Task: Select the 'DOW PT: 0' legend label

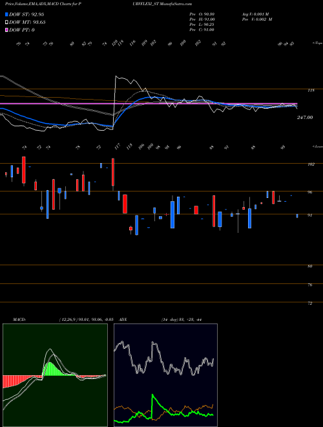Action: (x=22, y=30)
